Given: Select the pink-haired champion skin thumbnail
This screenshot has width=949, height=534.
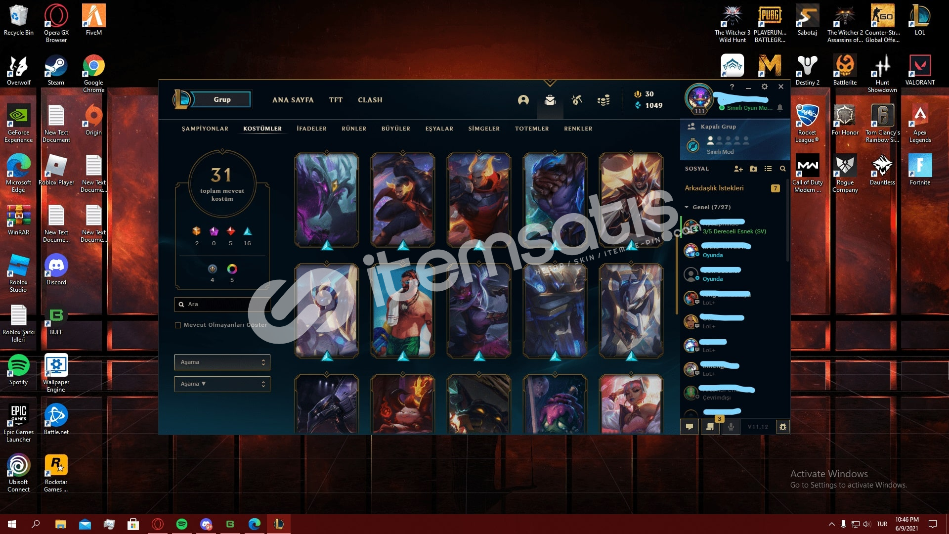Looking at the screenshot, I should click(631, 404).
